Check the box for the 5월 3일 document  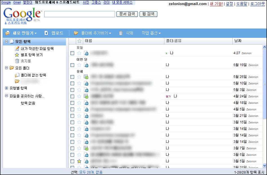[72, 90]
